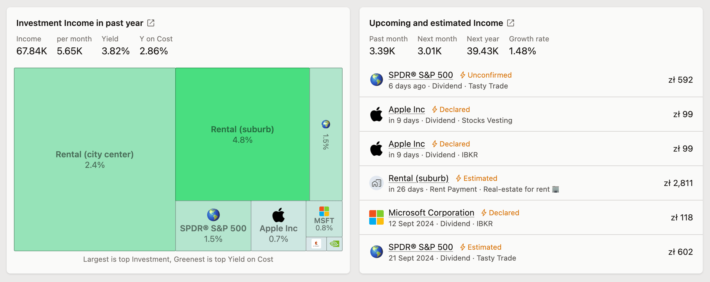Click globe icon in SPDR S&P 500 treemap tile

click(x=213, y=215)
